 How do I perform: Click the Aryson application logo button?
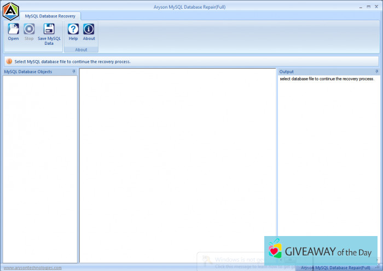click(10, 10)
